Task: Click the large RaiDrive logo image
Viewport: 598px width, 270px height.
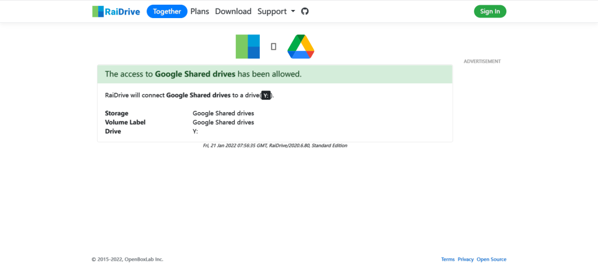Action: coord(248,47)
